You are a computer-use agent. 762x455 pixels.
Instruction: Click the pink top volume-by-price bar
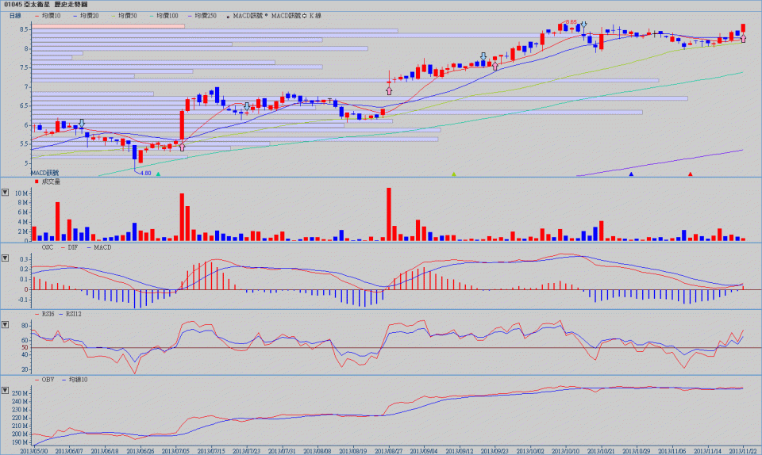[x=108, y=26]
